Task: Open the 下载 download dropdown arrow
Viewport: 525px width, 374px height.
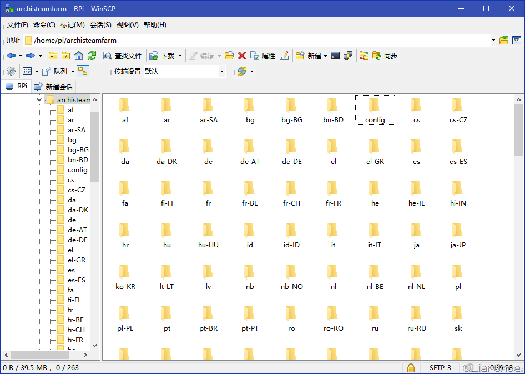Action: tap(180, 56)
